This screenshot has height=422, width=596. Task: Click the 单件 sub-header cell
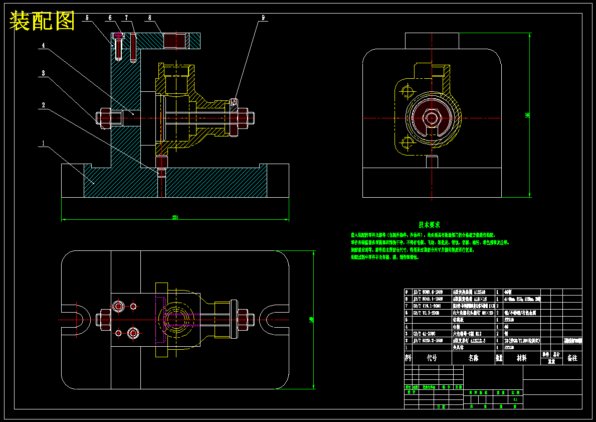click(x=546, y=355)
